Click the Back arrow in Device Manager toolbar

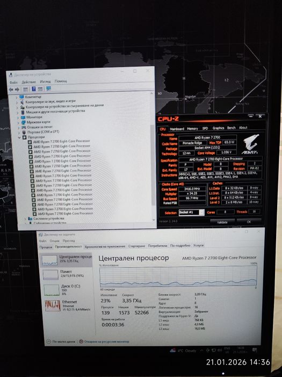click(11, 89)
